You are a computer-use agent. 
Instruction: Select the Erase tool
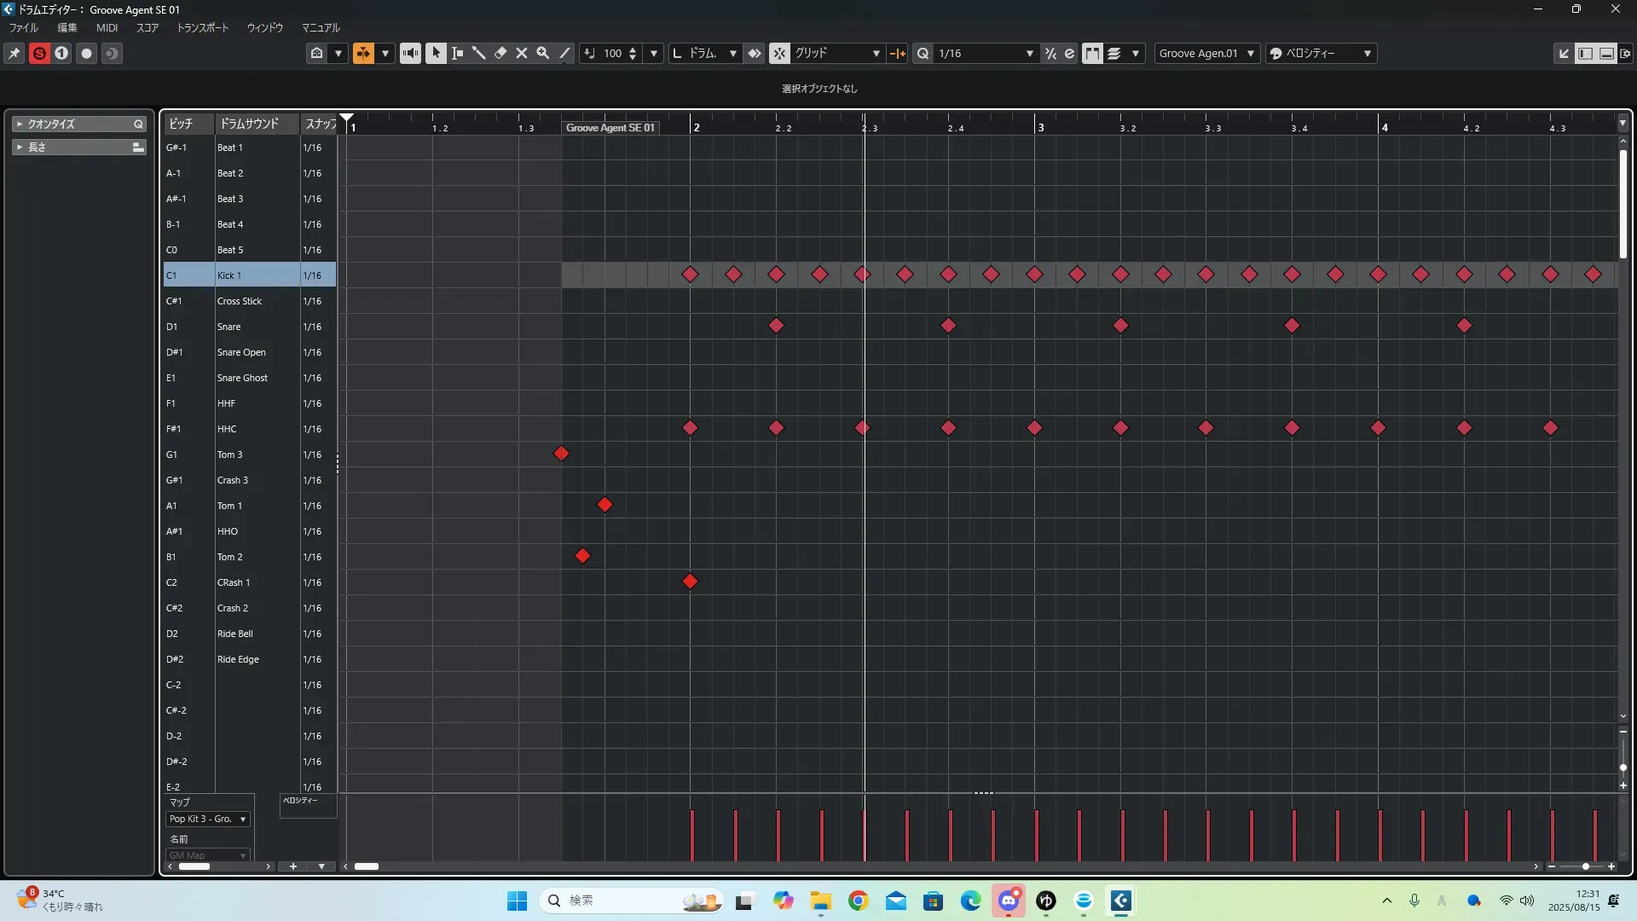pos(500,53)
